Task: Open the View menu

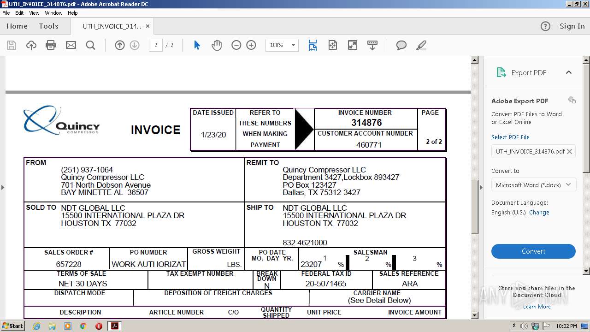Action: click(34, 13)
